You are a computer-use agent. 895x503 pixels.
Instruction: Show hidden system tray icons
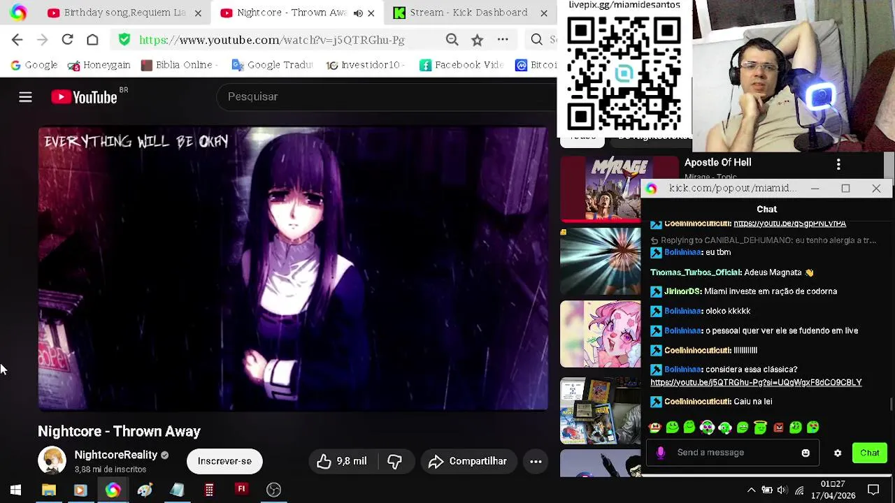click(751, 490)
